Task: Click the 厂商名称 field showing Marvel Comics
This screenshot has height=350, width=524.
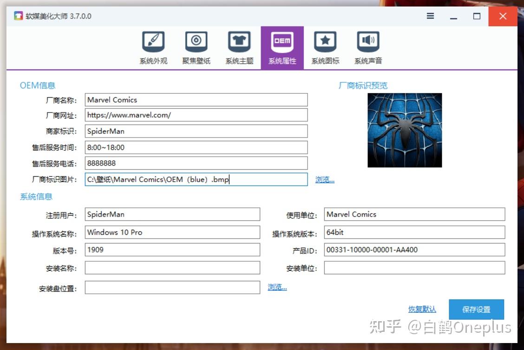Action: coord(195,99)
